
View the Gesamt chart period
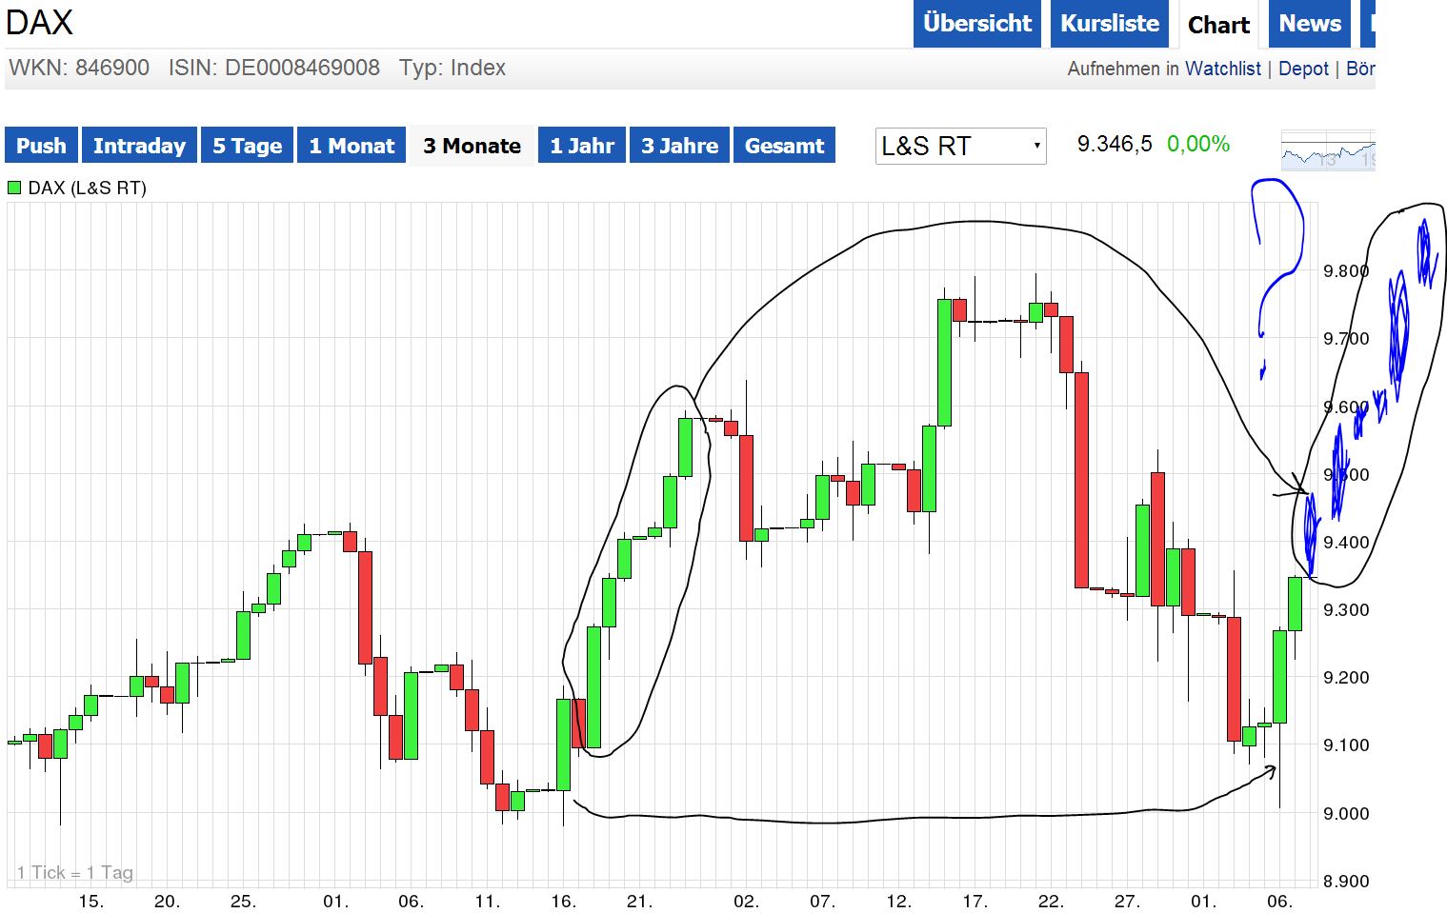(x=784, y=145)
